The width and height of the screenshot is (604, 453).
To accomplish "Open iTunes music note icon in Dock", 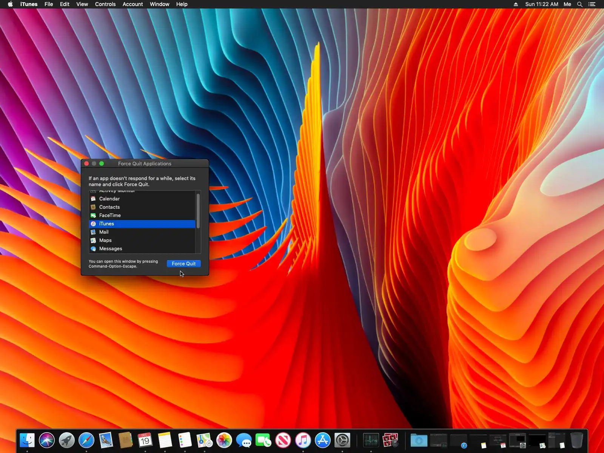I will (x=303, y=440).
